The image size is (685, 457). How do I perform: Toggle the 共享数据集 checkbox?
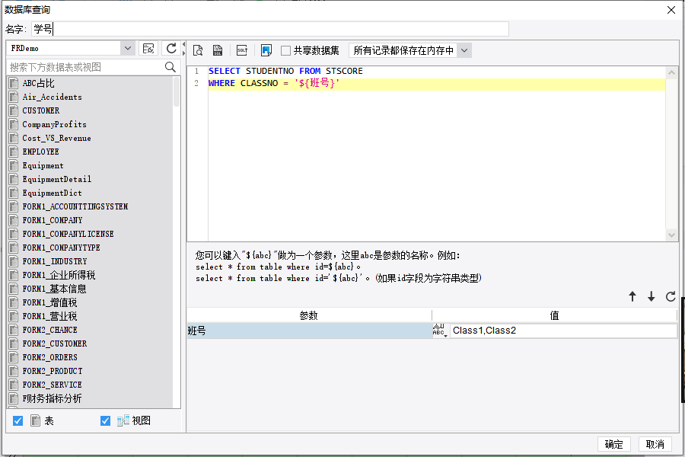pos(285,51)
